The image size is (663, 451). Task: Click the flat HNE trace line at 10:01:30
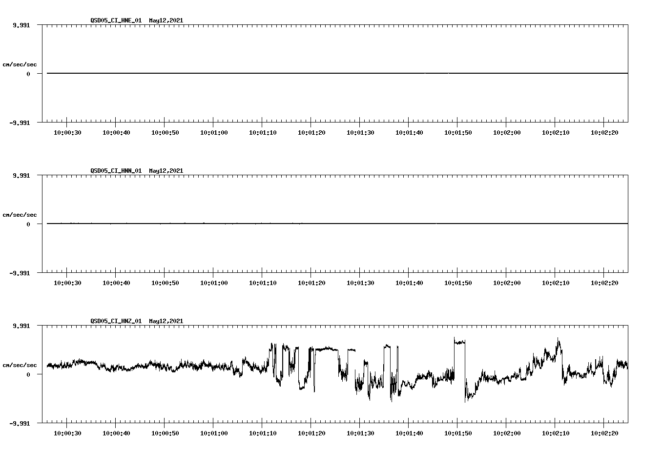click(360, 73)
